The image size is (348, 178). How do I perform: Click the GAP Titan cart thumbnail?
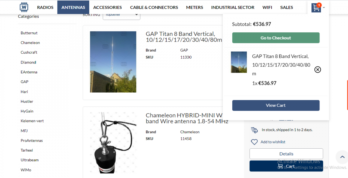(239, 62)
